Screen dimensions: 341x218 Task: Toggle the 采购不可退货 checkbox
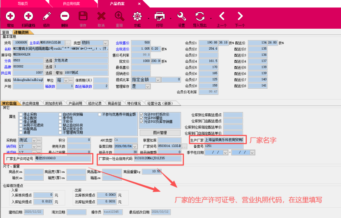point(21,125)
